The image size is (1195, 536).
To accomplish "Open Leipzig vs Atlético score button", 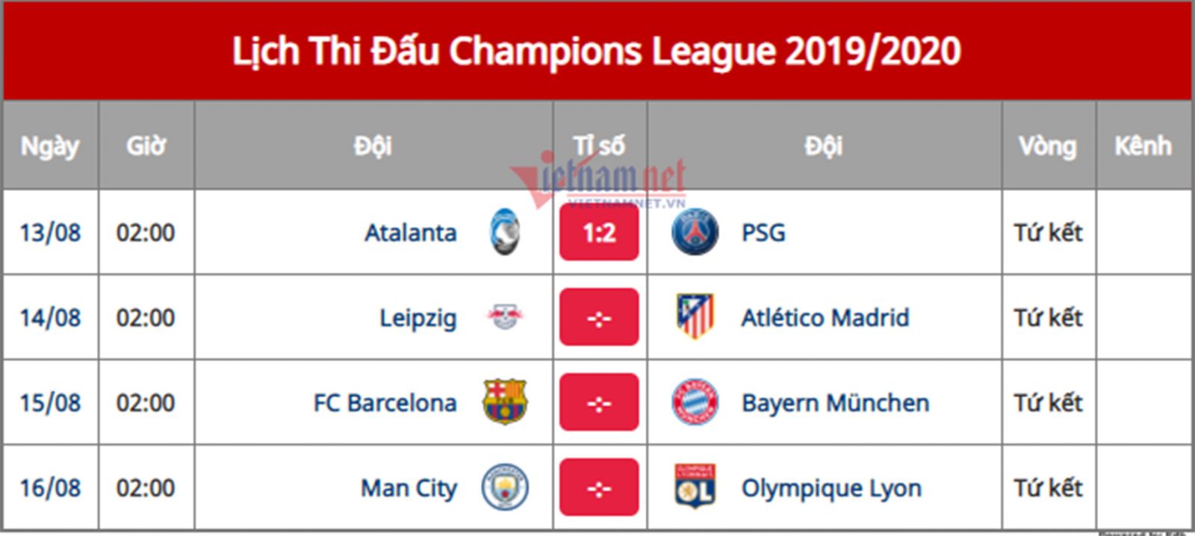I will [x=599, y=318].
